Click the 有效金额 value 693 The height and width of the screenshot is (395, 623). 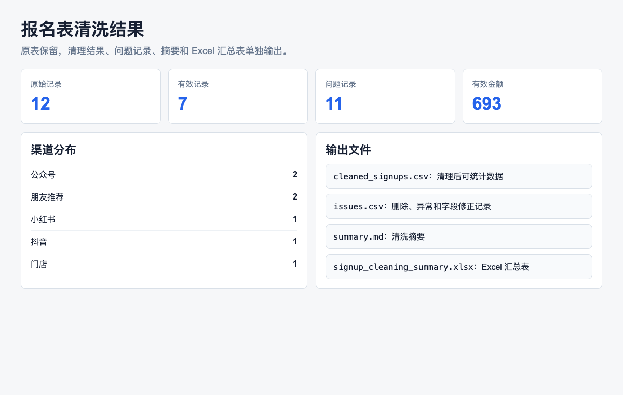(x=487, y=104)
